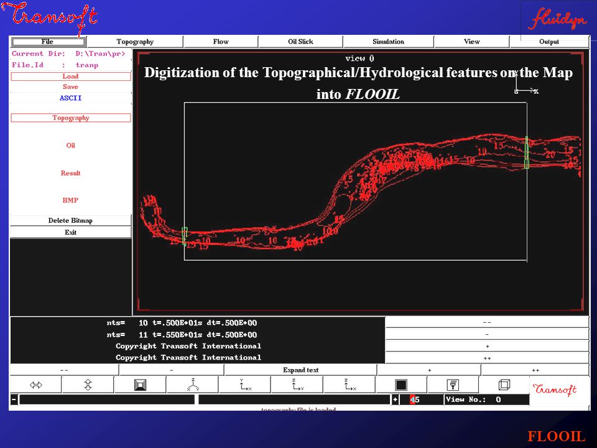Open the Simulation menu
Viewport: 597px width, 448px height.
point(388,42)
